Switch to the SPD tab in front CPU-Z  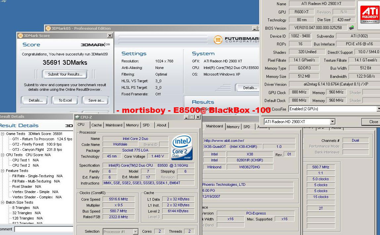tap(146, 125)
